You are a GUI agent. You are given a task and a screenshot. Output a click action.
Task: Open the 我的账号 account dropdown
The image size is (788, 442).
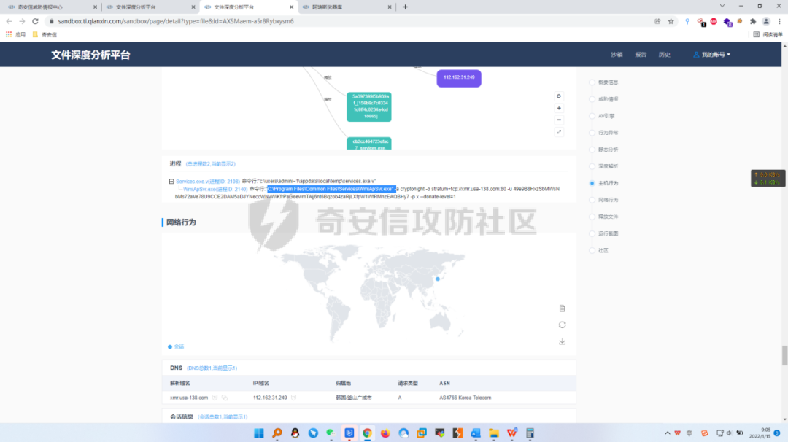pyautogui.click(x=711, y=55)
